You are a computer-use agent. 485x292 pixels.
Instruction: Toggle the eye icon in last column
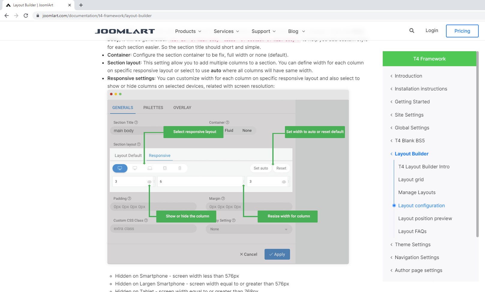(x=284, y=182)
